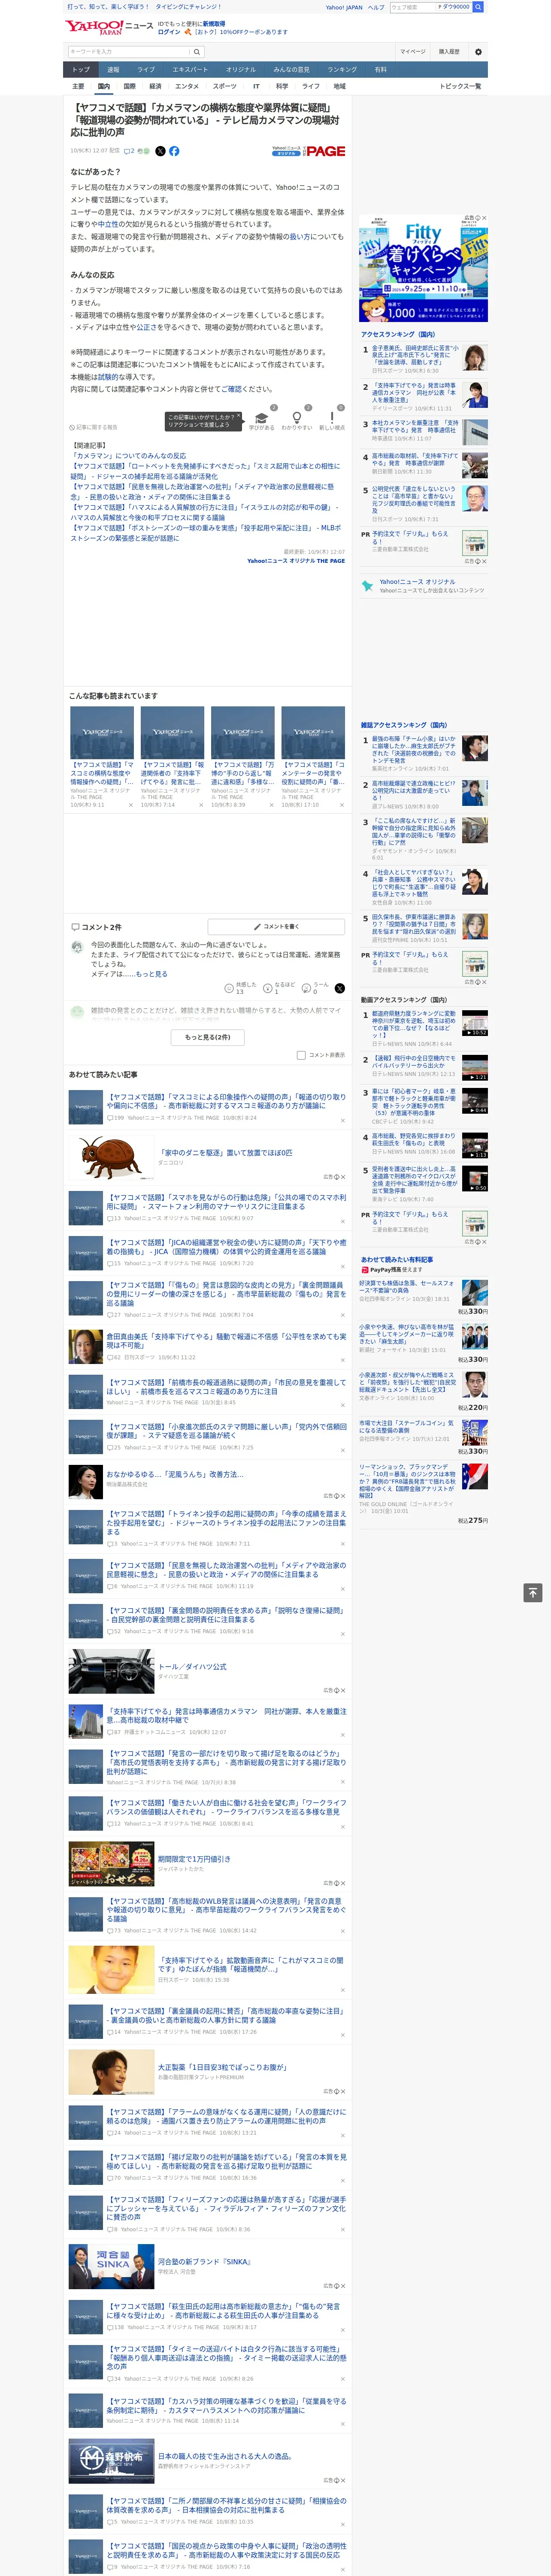
Task: Click the Yahoo! JAPAN News logo
Action: pyautogui.click(x=109, y=27)
